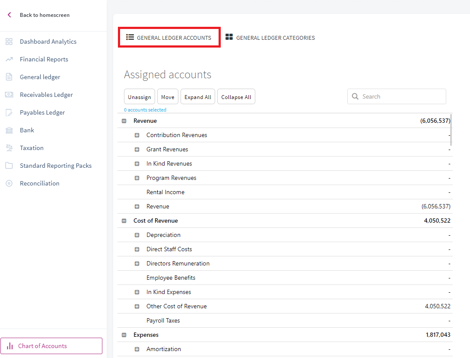
Task: Click the Expand All button
Action: pos(197,96)
